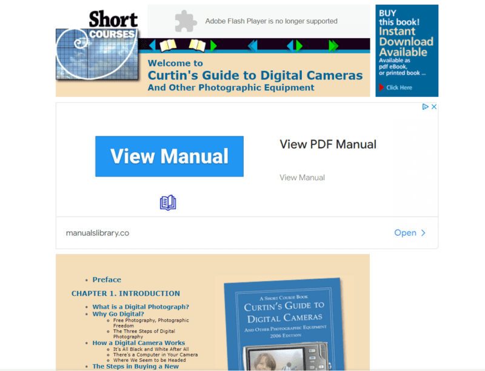
Task: Click 'The Three Steps of Digital Photography' sub-item
Action: click(144, 334)
